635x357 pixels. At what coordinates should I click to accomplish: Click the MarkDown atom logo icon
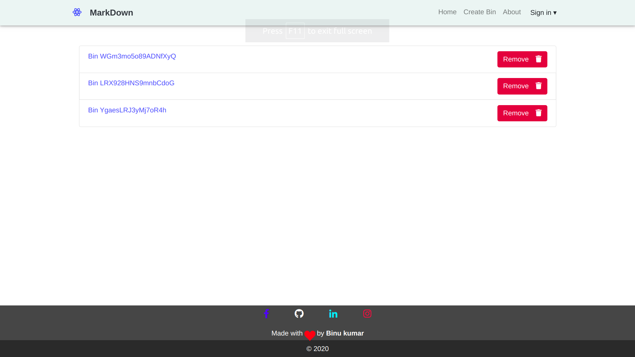pos(77,12)
